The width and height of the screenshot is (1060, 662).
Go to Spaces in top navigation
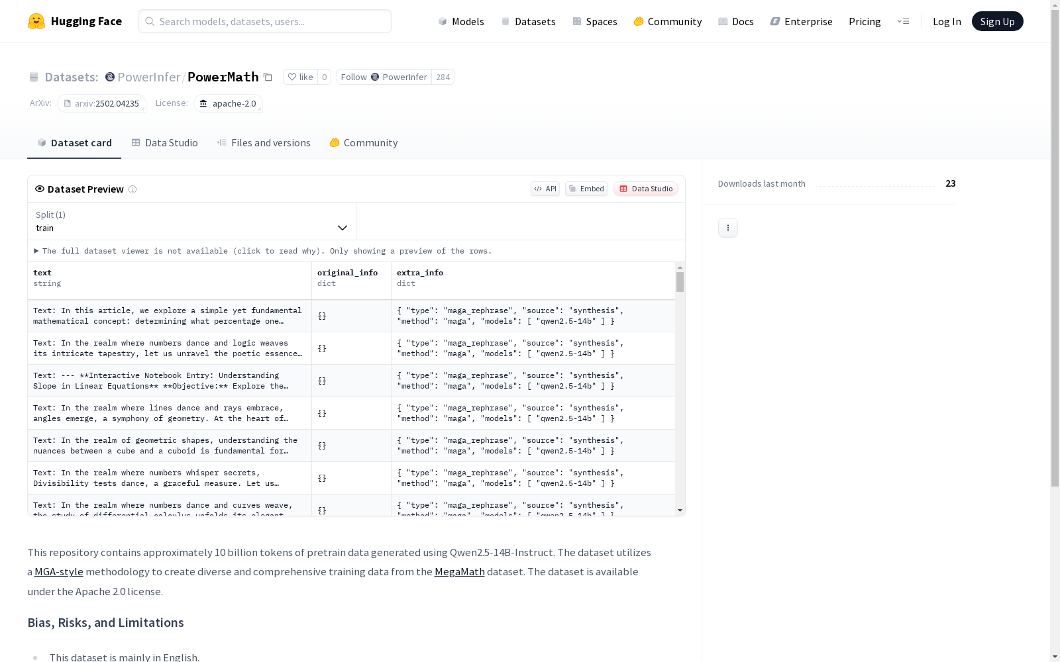coord(595,21)
